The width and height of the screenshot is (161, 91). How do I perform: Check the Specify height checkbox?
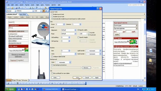(78, 37)
